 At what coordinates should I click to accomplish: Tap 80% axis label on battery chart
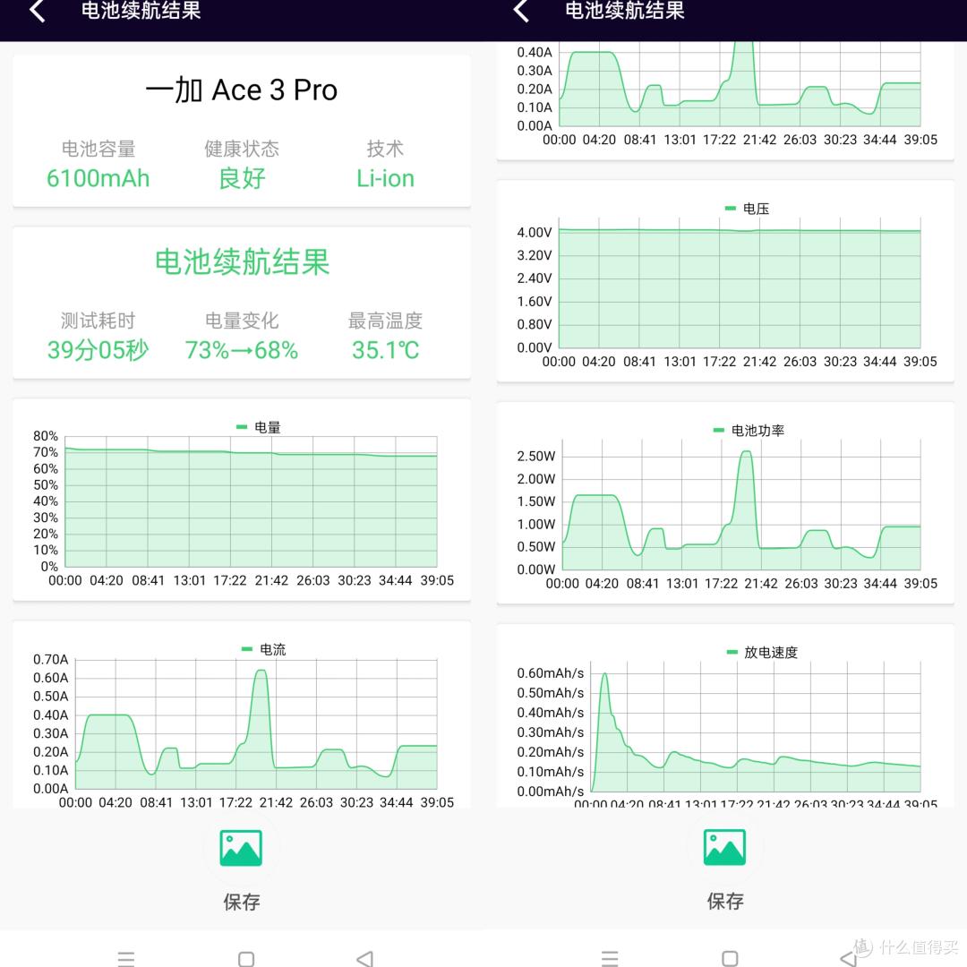[46, 436]
